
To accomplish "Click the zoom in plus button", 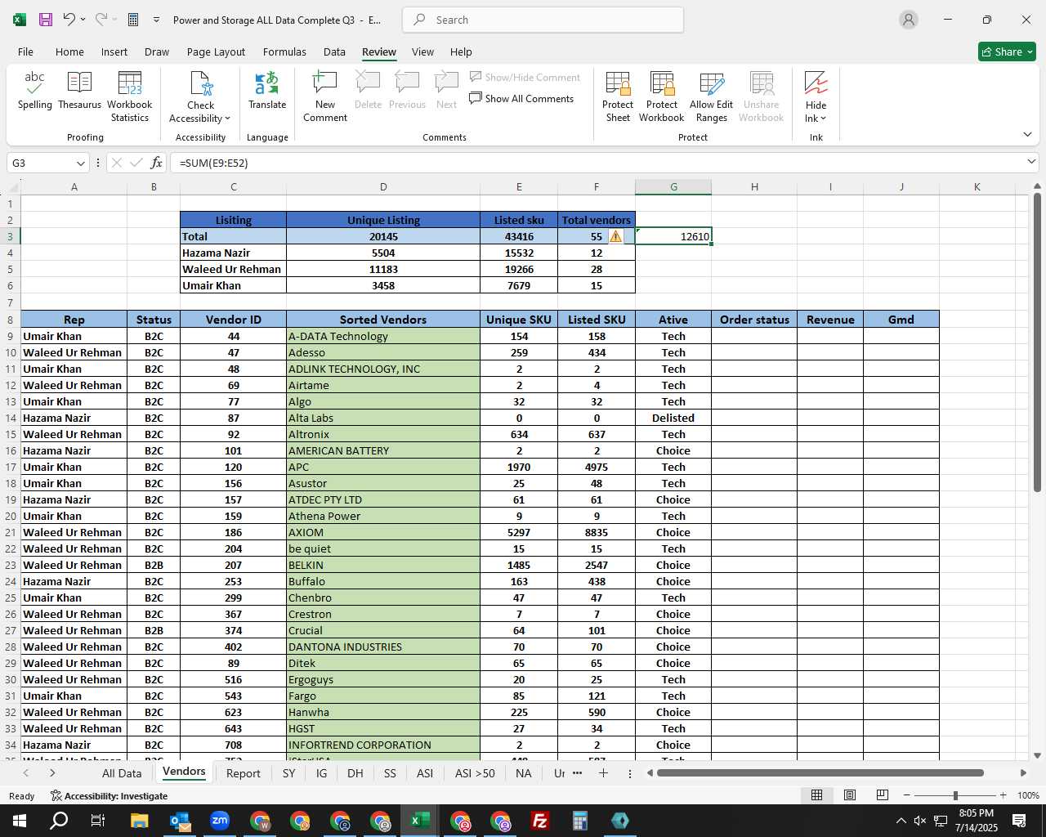I will (x=1004, y=795).
